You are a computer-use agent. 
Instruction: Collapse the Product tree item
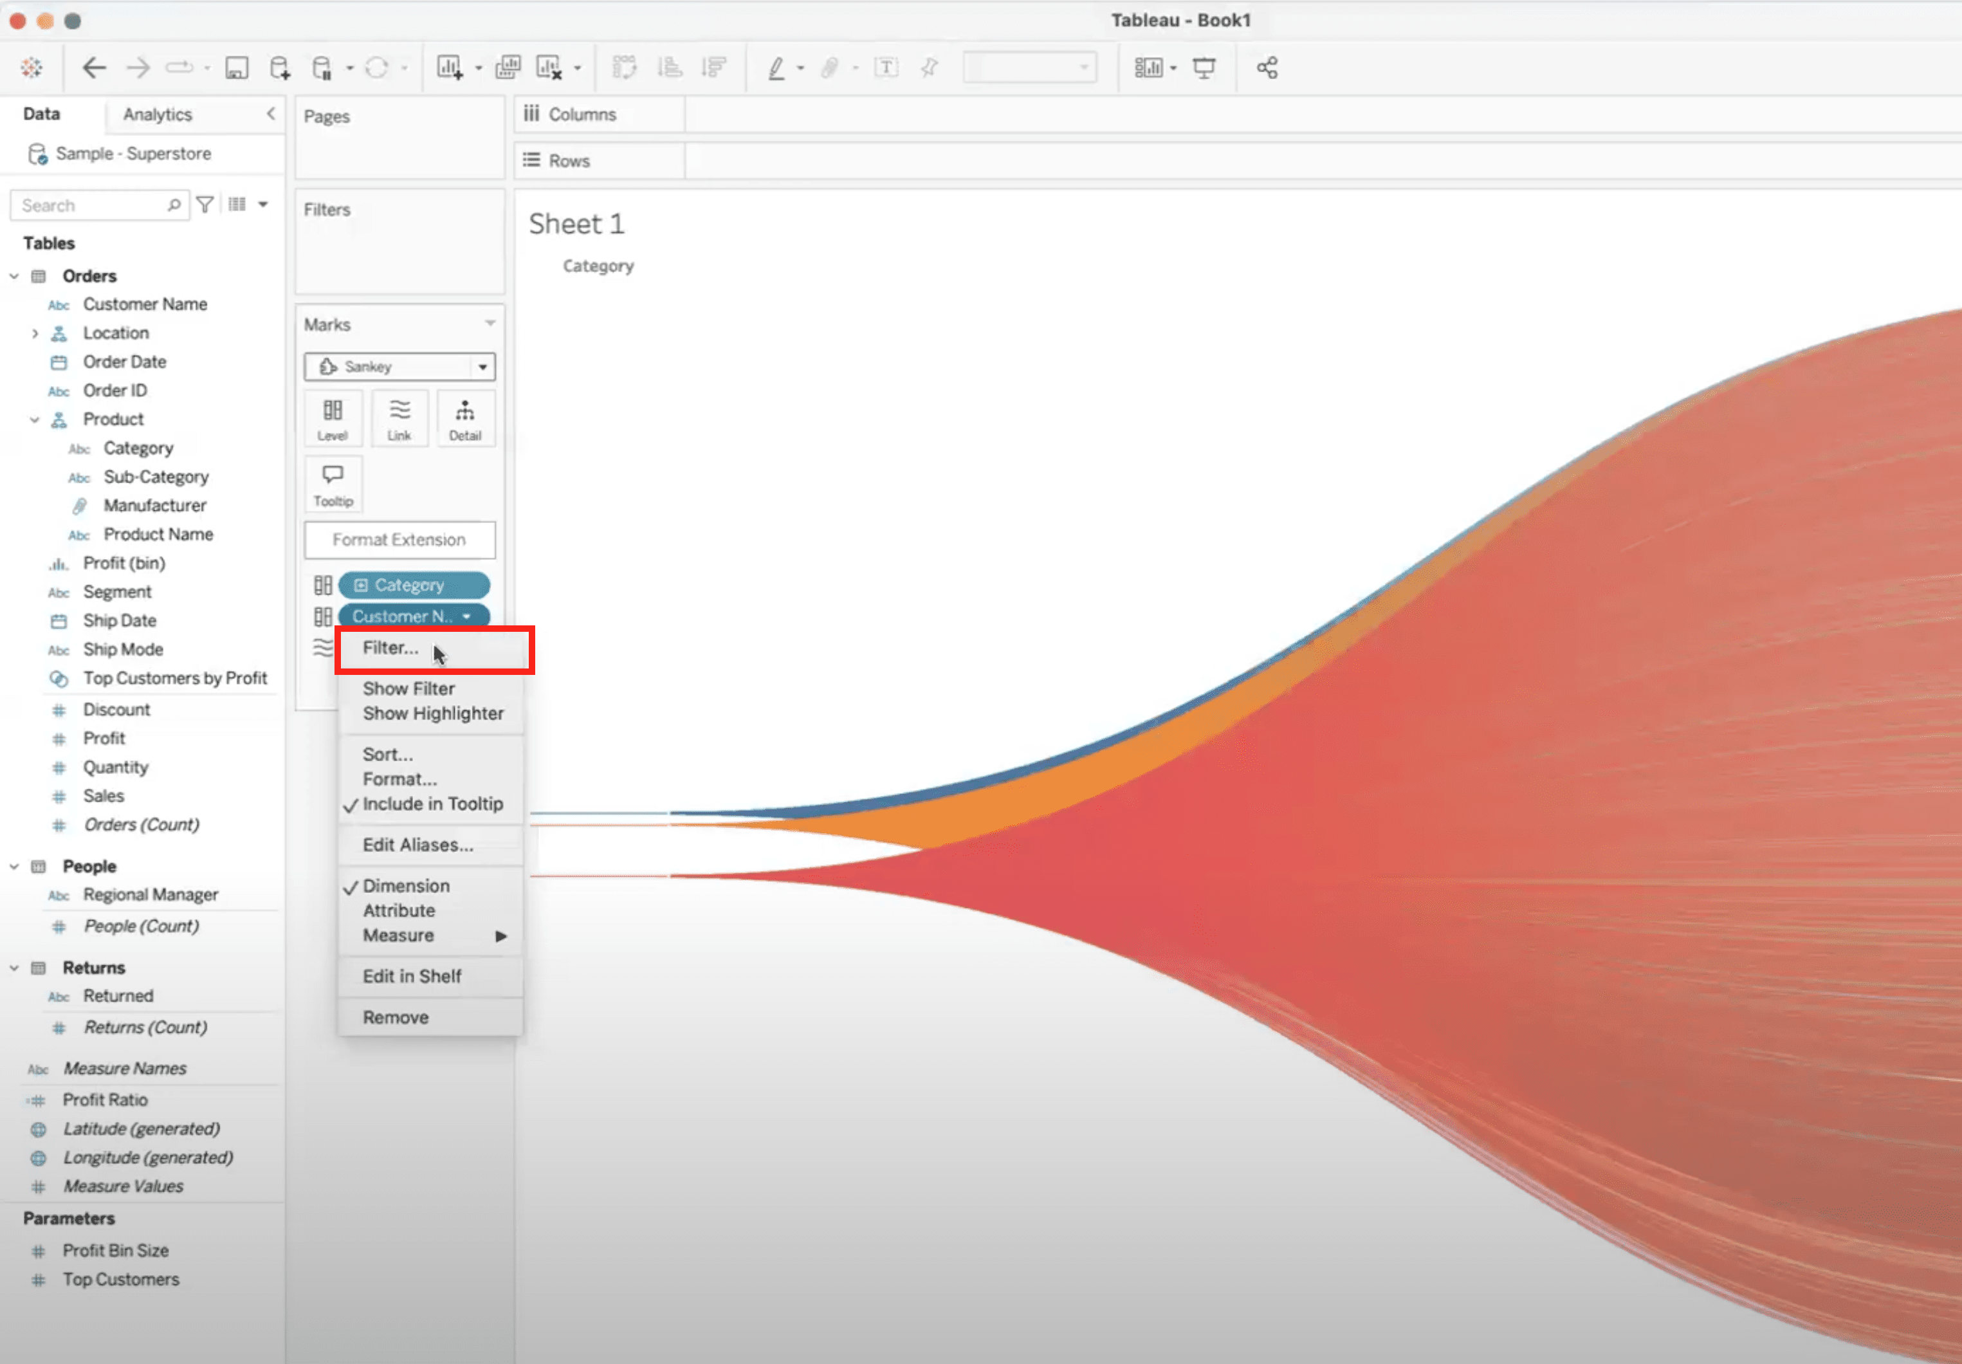click(35, 419)
